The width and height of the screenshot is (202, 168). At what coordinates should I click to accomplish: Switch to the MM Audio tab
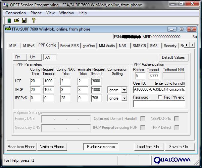(107, 46)
